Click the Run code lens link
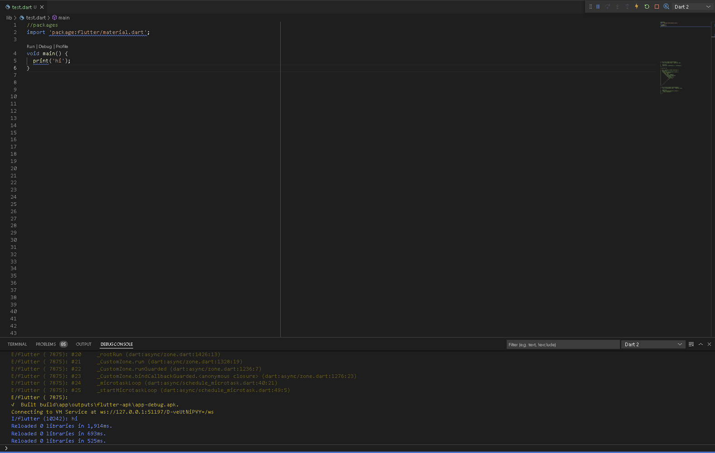Screen dimensions: 715x453 point(30,47)
